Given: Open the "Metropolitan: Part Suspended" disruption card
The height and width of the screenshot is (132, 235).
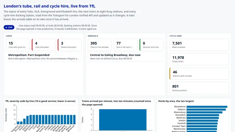Looking at the screenshot, I should [44, 56].
